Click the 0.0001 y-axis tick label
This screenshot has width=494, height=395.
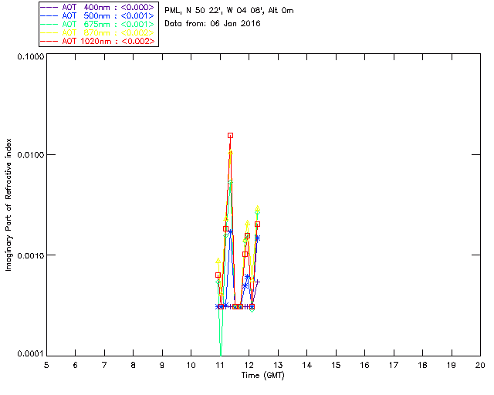31,354
